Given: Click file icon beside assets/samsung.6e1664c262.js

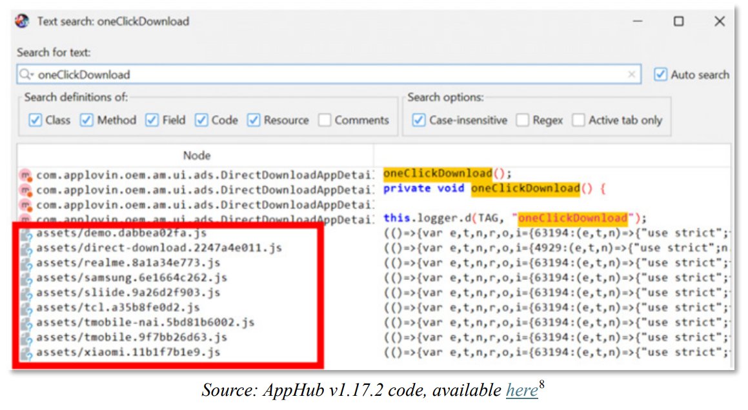Looking at the screenshot, I should point(26,278).
